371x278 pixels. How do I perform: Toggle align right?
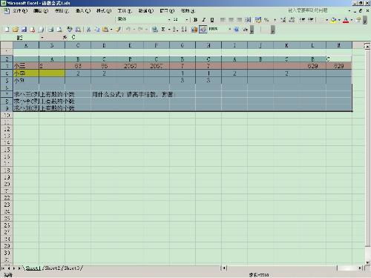pos(240,20)
